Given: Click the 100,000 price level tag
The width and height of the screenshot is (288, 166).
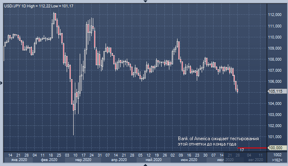Looking at the screenshot, I should [276, 148].
